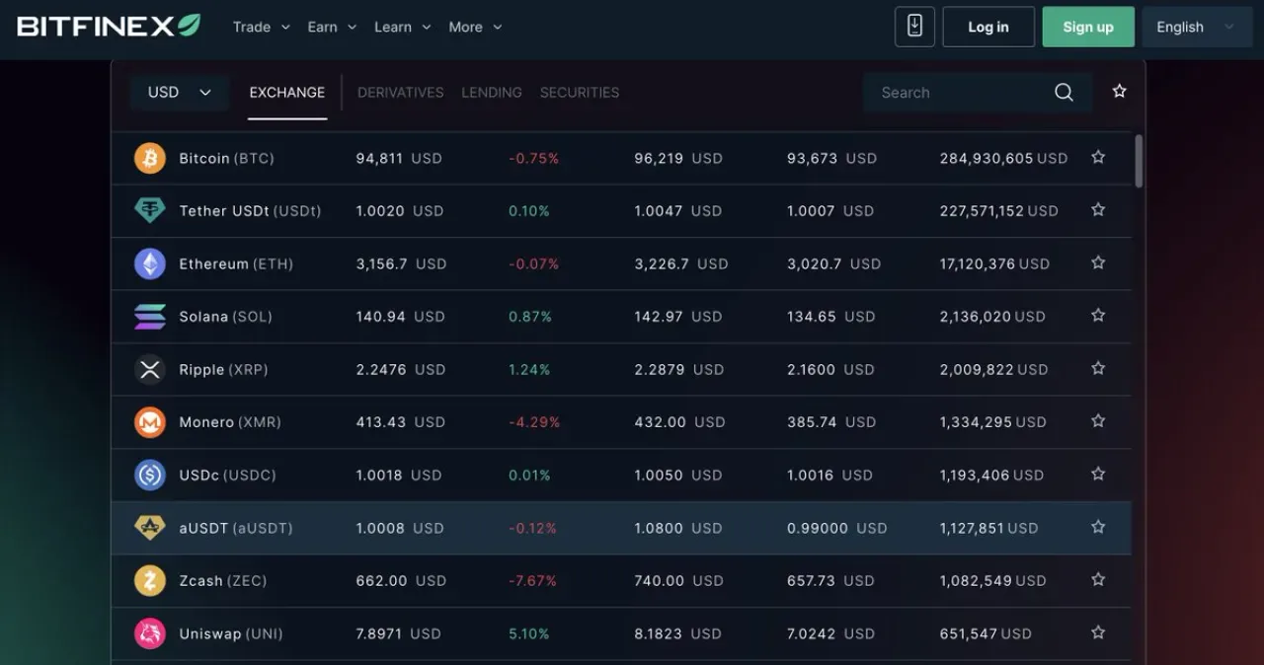
Task: Favorite Zcash with its star
Action: 1098,579
